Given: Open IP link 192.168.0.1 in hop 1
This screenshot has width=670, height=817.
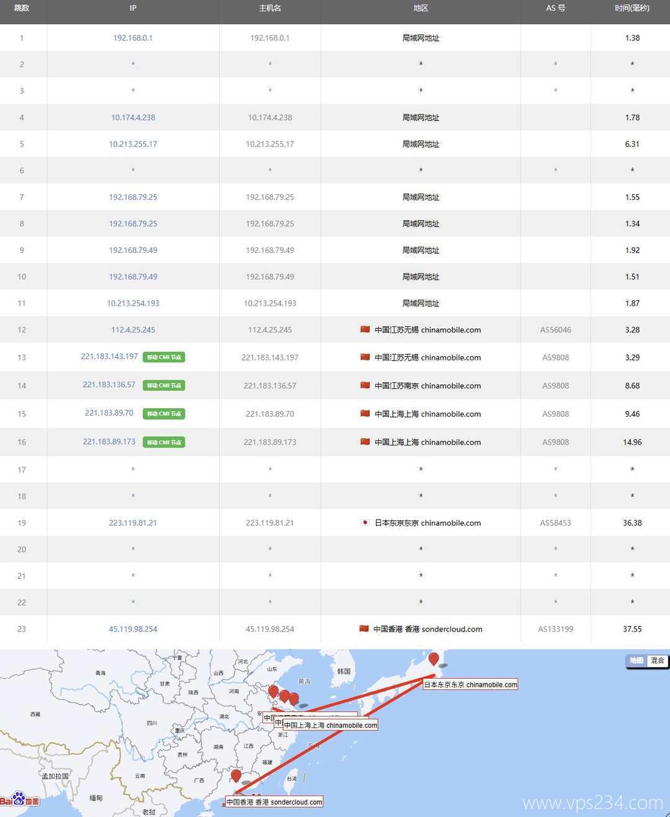Looking at the screenshot, I should pyautogui.click(x=133, y=38).
